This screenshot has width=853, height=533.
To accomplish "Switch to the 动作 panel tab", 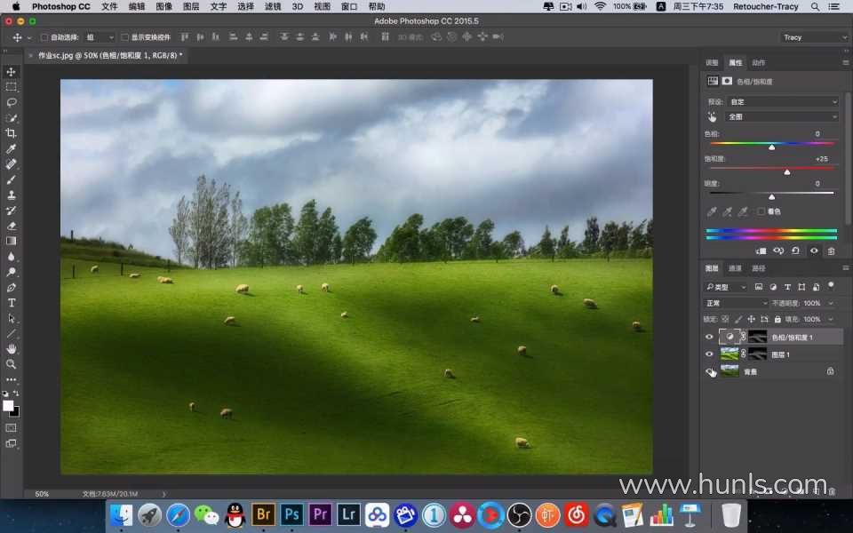I will 758,62.
